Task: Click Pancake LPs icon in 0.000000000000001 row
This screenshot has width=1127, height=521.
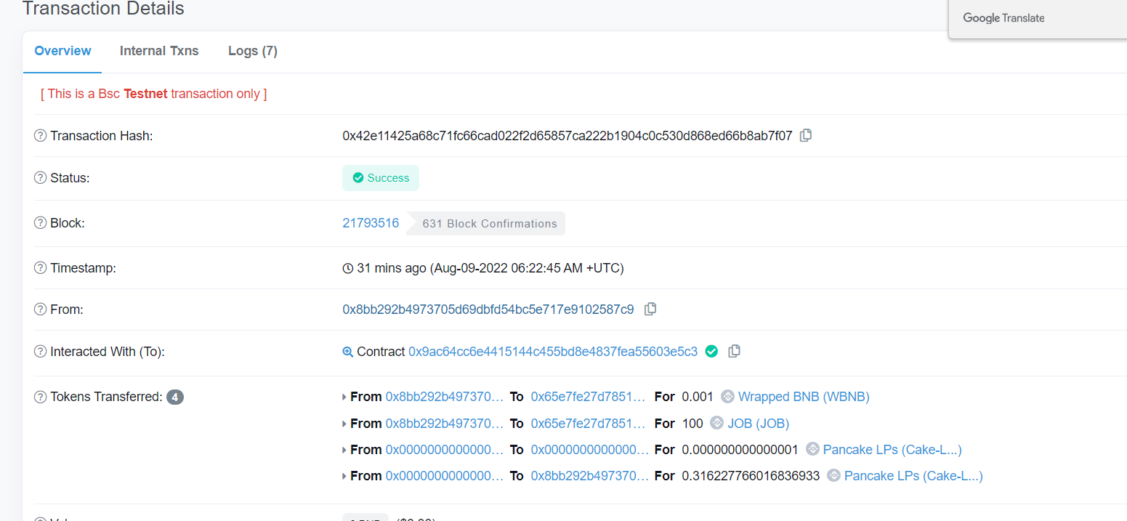Action: [812, 449]
